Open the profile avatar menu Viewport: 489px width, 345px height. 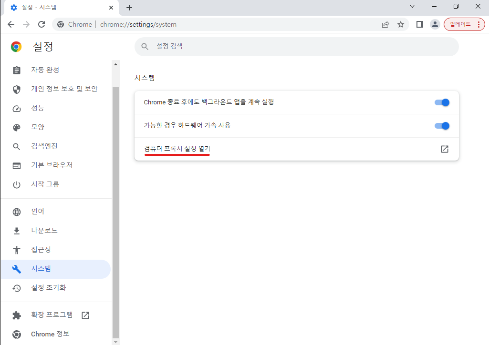tap(435, 24)
